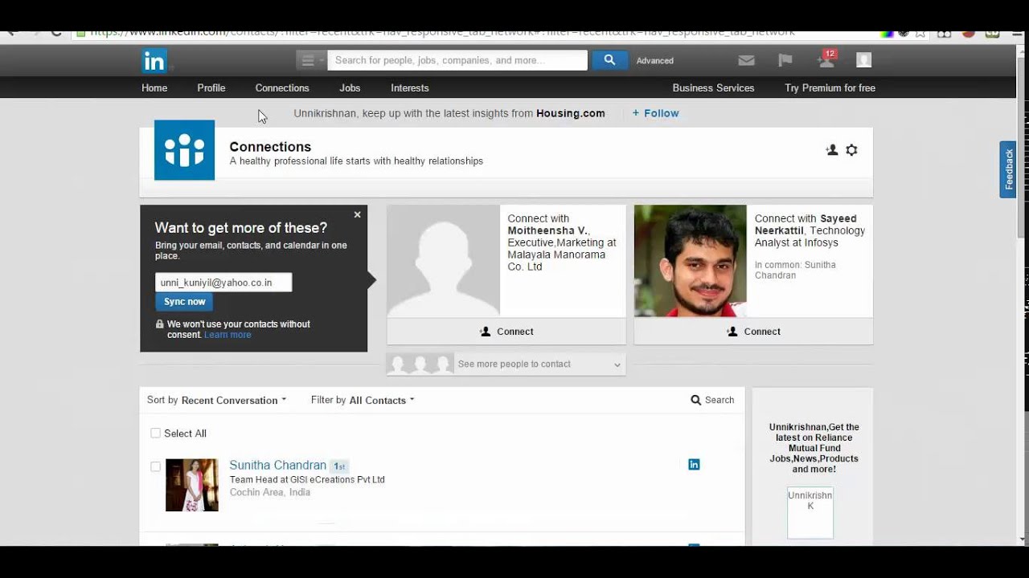Click the blue search magnifier button
This screenshot has width=1029, height=578.
pyautogui.click(x=609, y=60)
